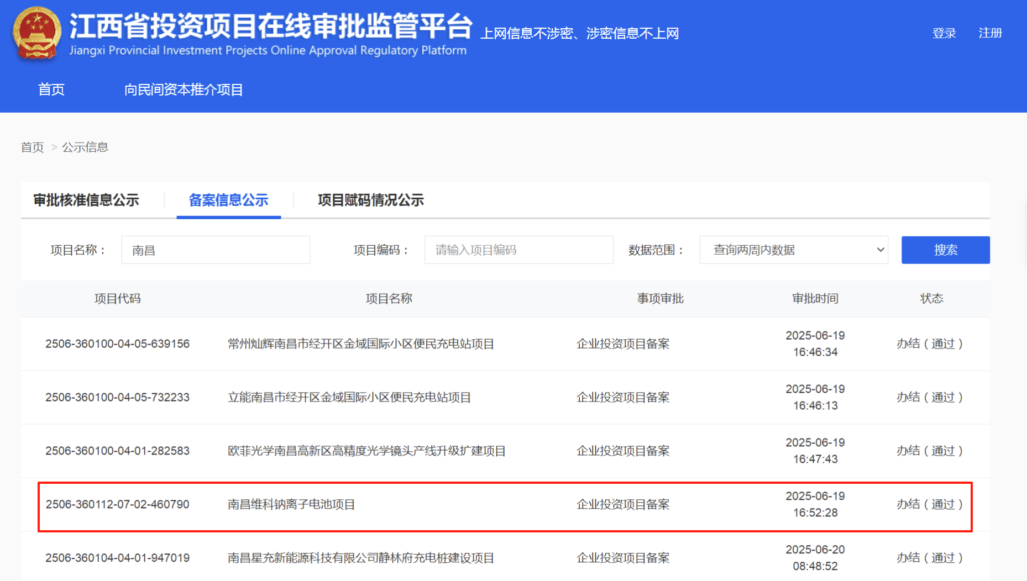This screenshot has width=1027, height=581.
Task: Open 常州灿辉南昌市经开区金域国际小区便民充电站项目
Action: (361, 344)
